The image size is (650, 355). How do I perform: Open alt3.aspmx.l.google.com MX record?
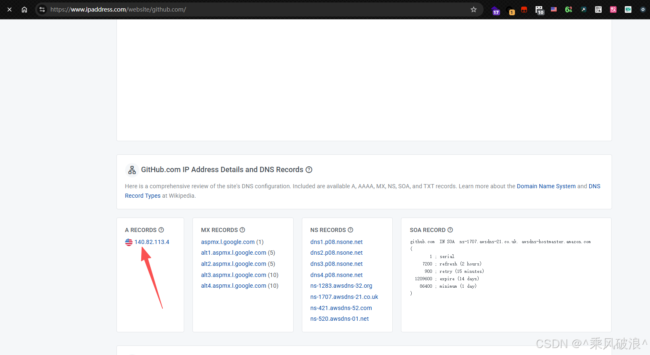click(234, 275)
